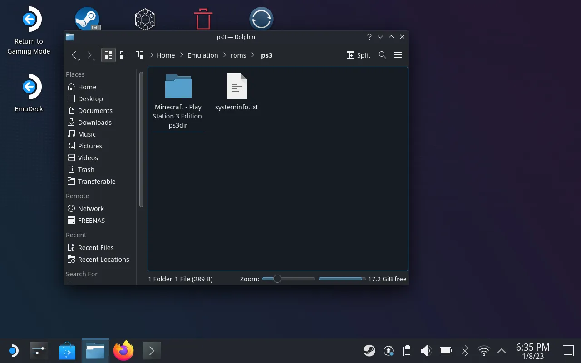Click Show Desktop button on taskbar
Viewport: 581px width, 363px height.
click(x=568, y=351)
